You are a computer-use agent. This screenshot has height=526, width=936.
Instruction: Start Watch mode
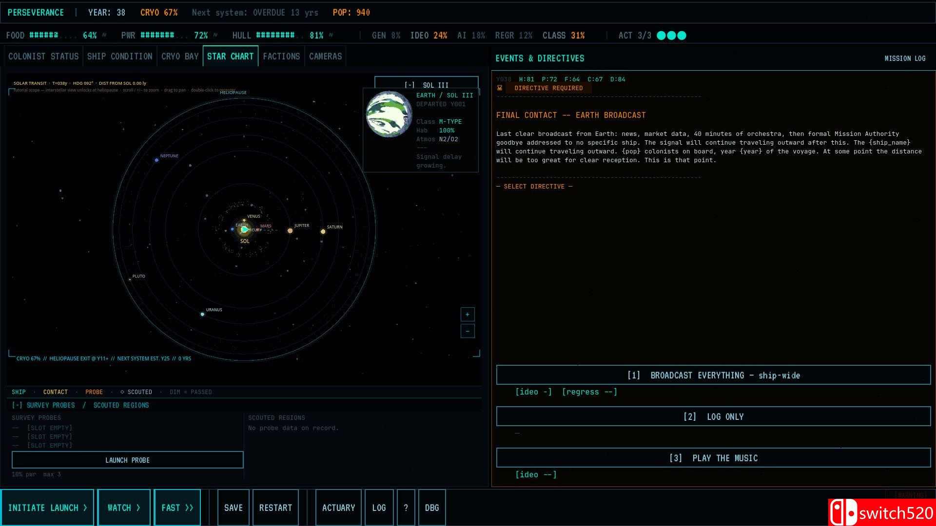click(124, 507)
